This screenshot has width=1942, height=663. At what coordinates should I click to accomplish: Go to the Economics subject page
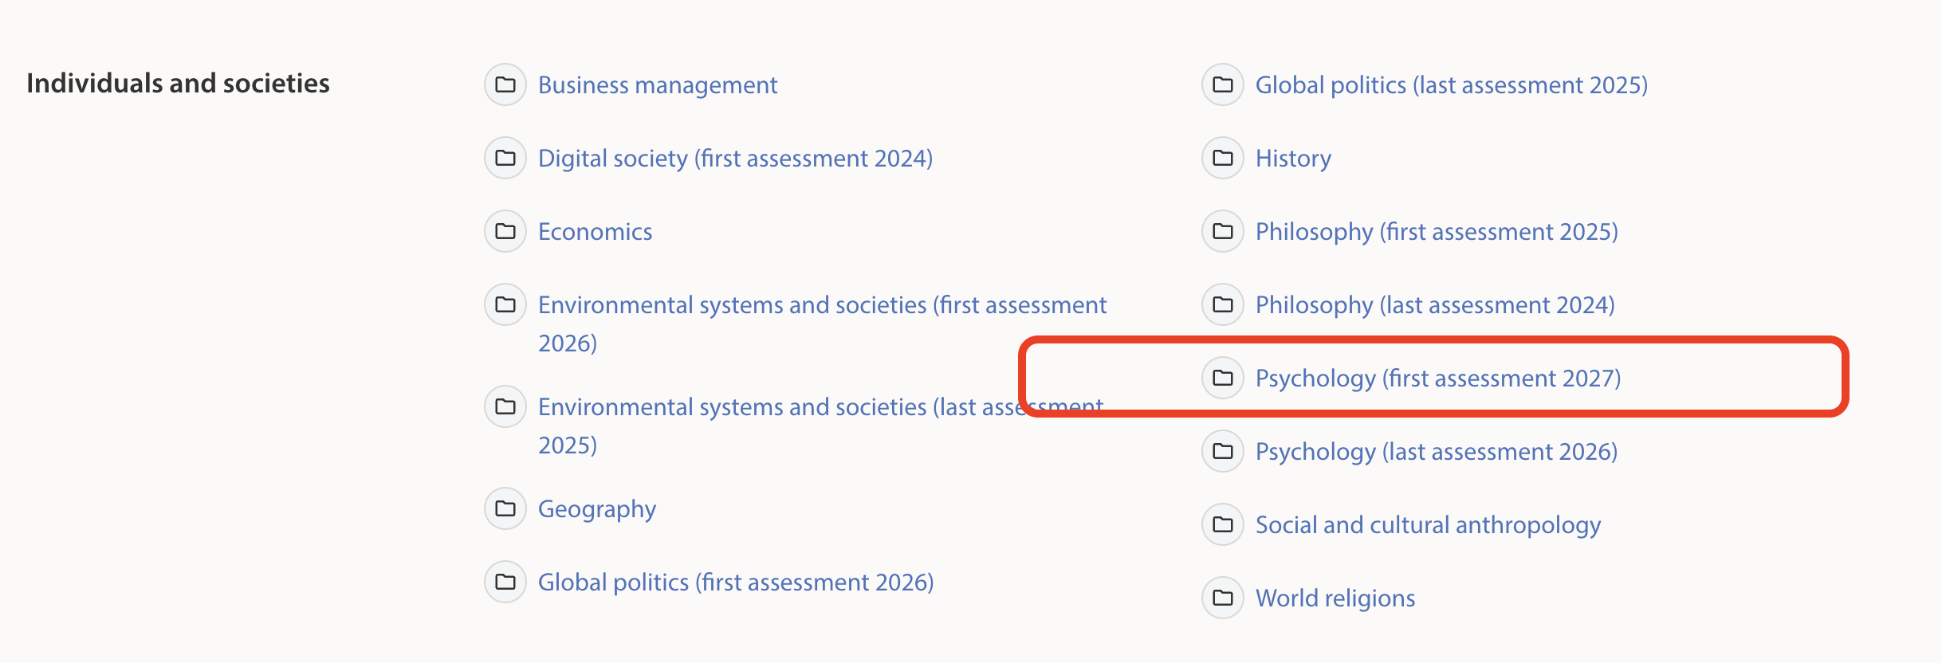pos(595,232)
